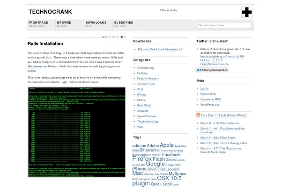Open the t.co link in tweet
Screen dimensions: 281x187
point(214,57)
